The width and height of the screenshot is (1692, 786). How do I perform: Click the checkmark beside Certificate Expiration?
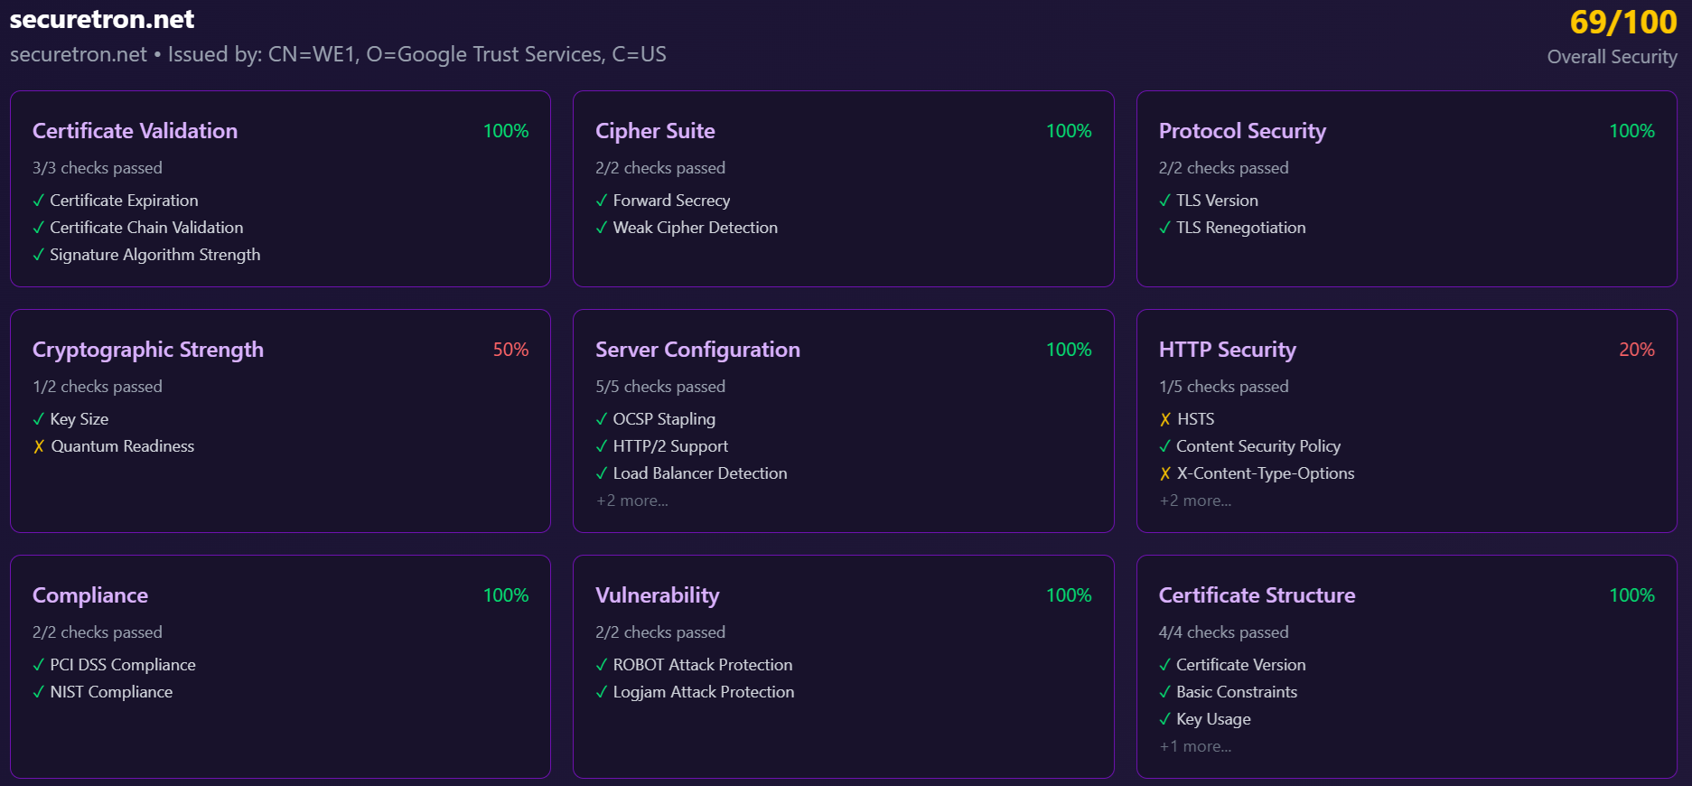point(39,201)
